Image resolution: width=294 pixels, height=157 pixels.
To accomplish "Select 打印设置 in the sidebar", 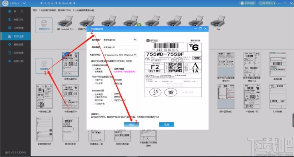I will coord(16,36).
